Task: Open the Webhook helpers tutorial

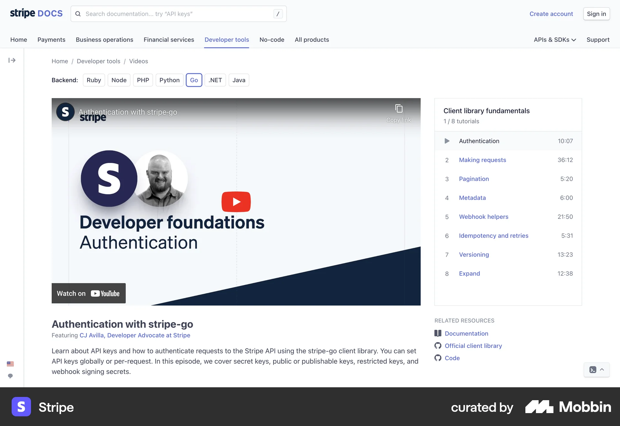Action: coord(483,217)
